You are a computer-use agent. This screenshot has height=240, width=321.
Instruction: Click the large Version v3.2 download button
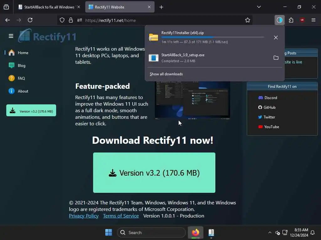(x=154, y=172)
